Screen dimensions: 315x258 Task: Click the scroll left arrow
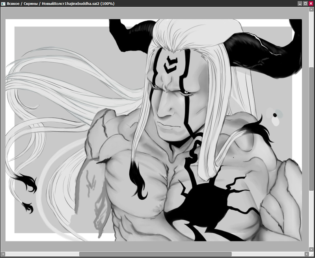(x=3, y=254)
